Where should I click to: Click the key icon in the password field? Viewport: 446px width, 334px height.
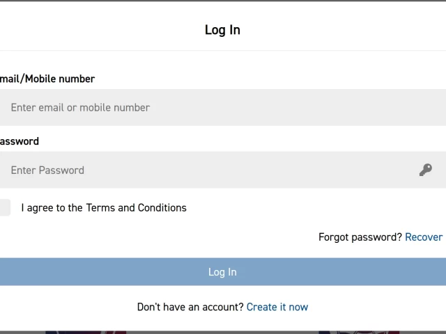[425, 170]
